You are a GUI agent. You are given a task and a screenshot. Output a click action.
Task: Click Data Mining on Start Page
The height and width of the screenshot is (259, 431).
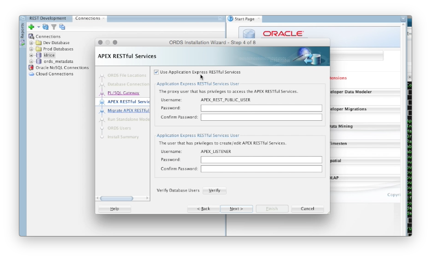(341, 126)
